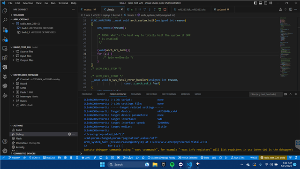Viewport: 300px width, 169px height.
Task: Expand the Output files folder
Action: (x=13, y=60)
